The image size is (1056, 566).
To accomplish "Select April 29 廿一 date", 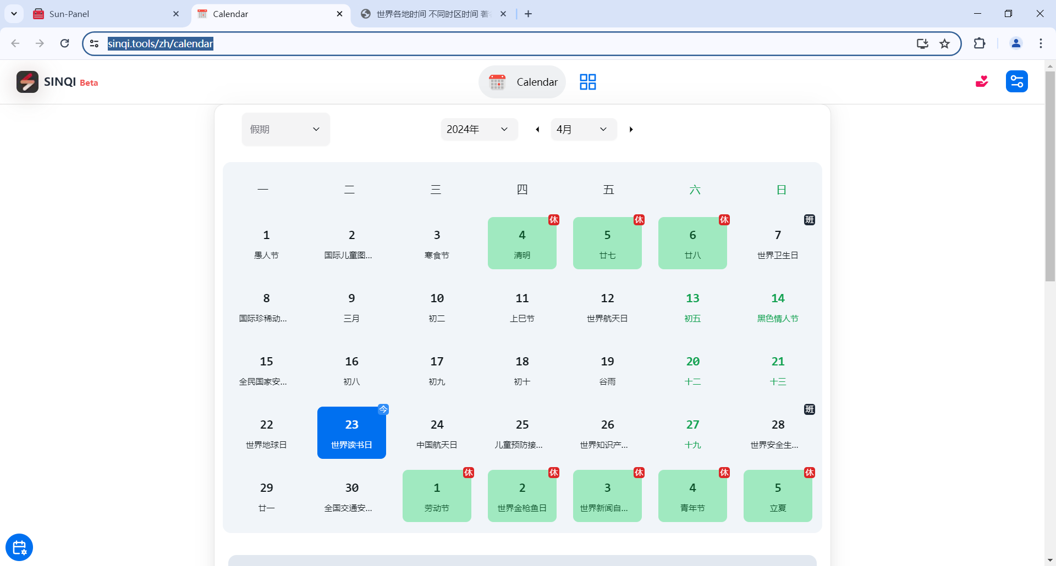I will click(x=266, y=496).
